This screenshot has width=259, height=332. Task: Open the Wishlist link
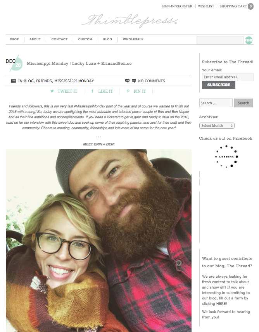[x=206, y=6]
